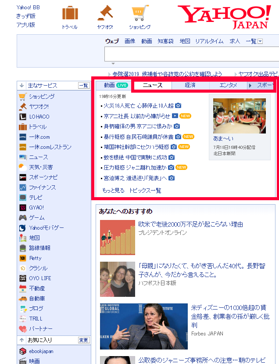
Task: Click the もっと見る link under news
Action: point(113,191)
